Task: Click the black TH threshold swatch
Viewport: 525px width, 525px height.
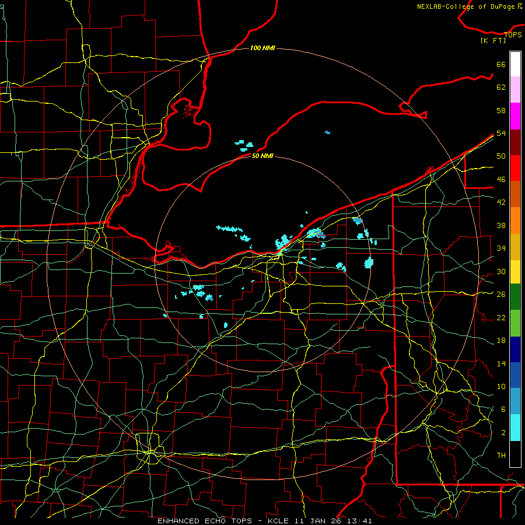Action: [515, 454]
